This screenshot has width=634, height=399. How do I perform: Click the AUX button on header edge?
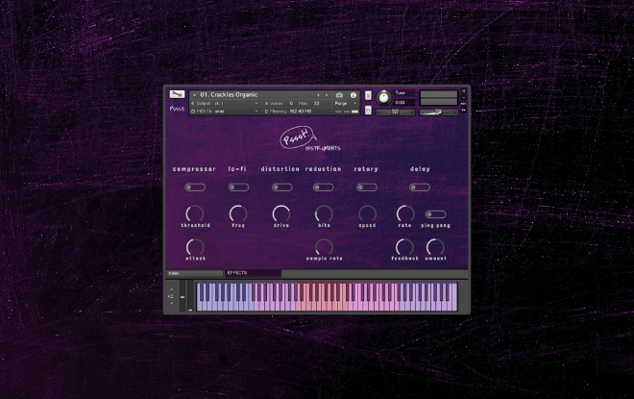[463, 104]
